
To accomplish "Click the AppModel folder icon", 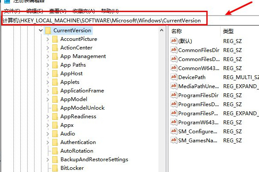I will (55, 99).
